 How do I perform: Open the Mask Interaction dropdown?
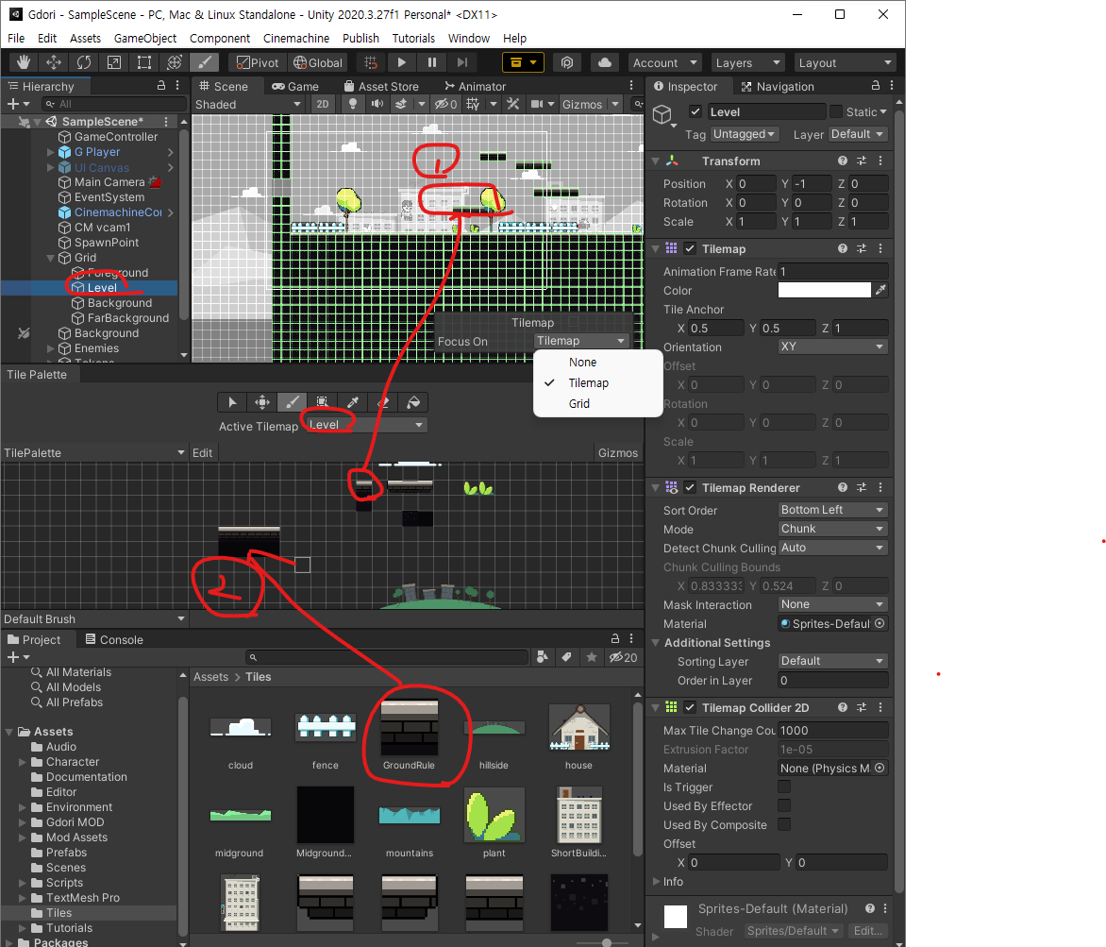[x=831, y=604]
